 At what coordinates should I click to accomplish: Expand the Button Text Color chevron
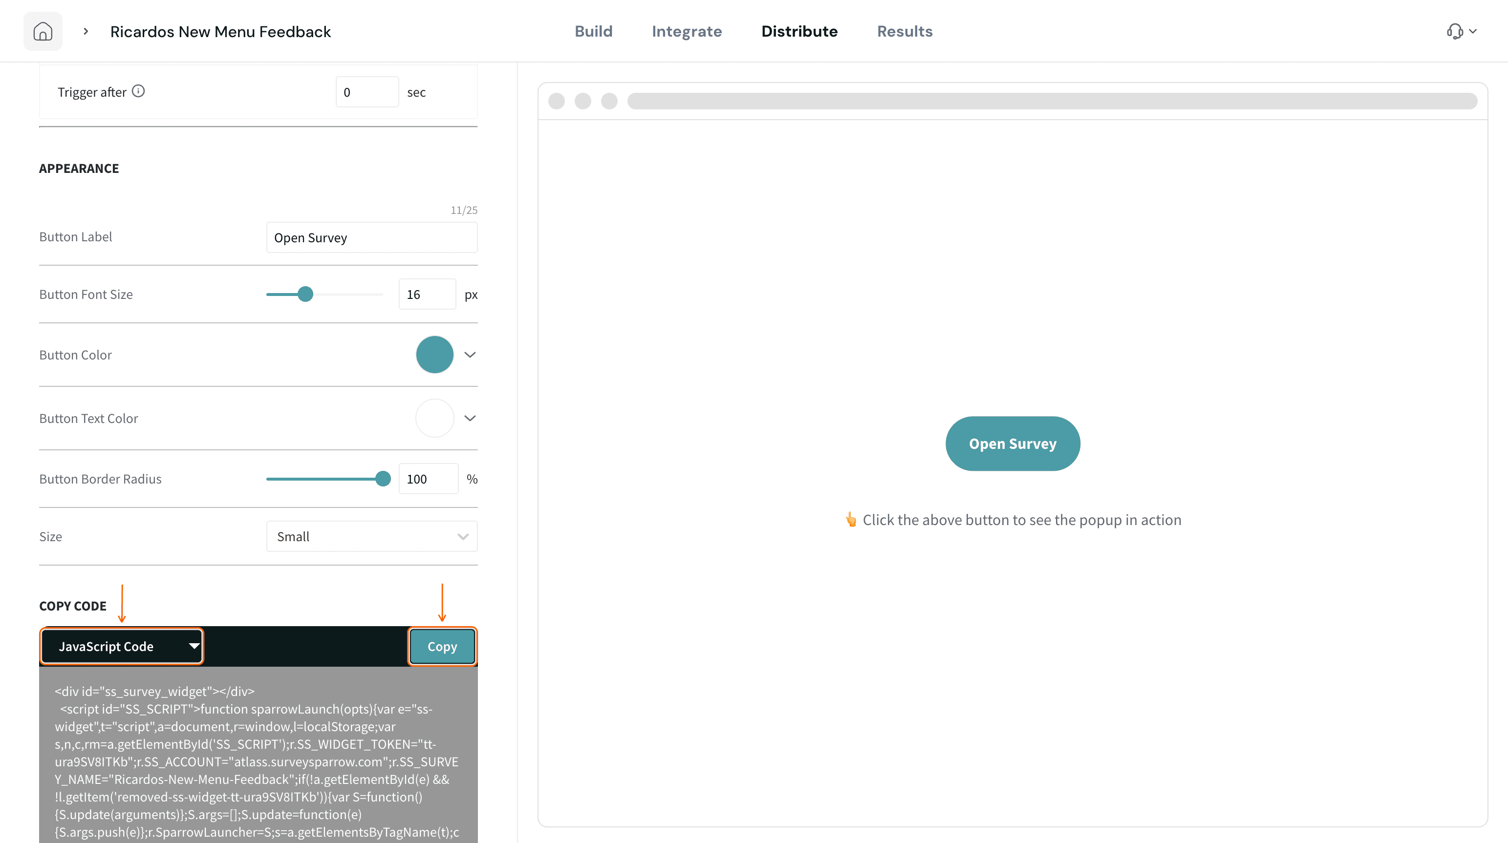coord(470,418)
